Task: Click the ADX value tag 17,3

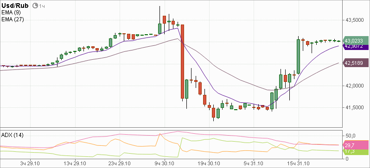Action: coord(356,152)
